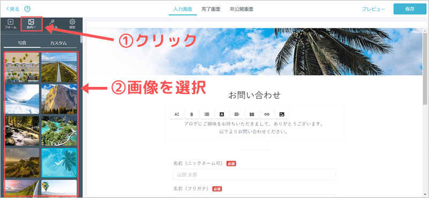Select the カバー image icon

(x=31, y=24)
